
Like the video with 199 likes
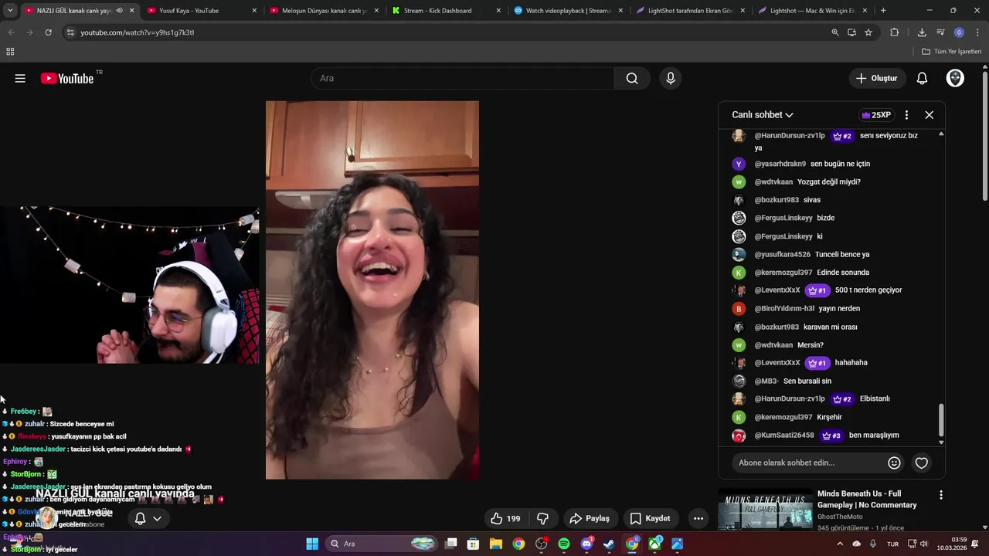click(505, 518)
